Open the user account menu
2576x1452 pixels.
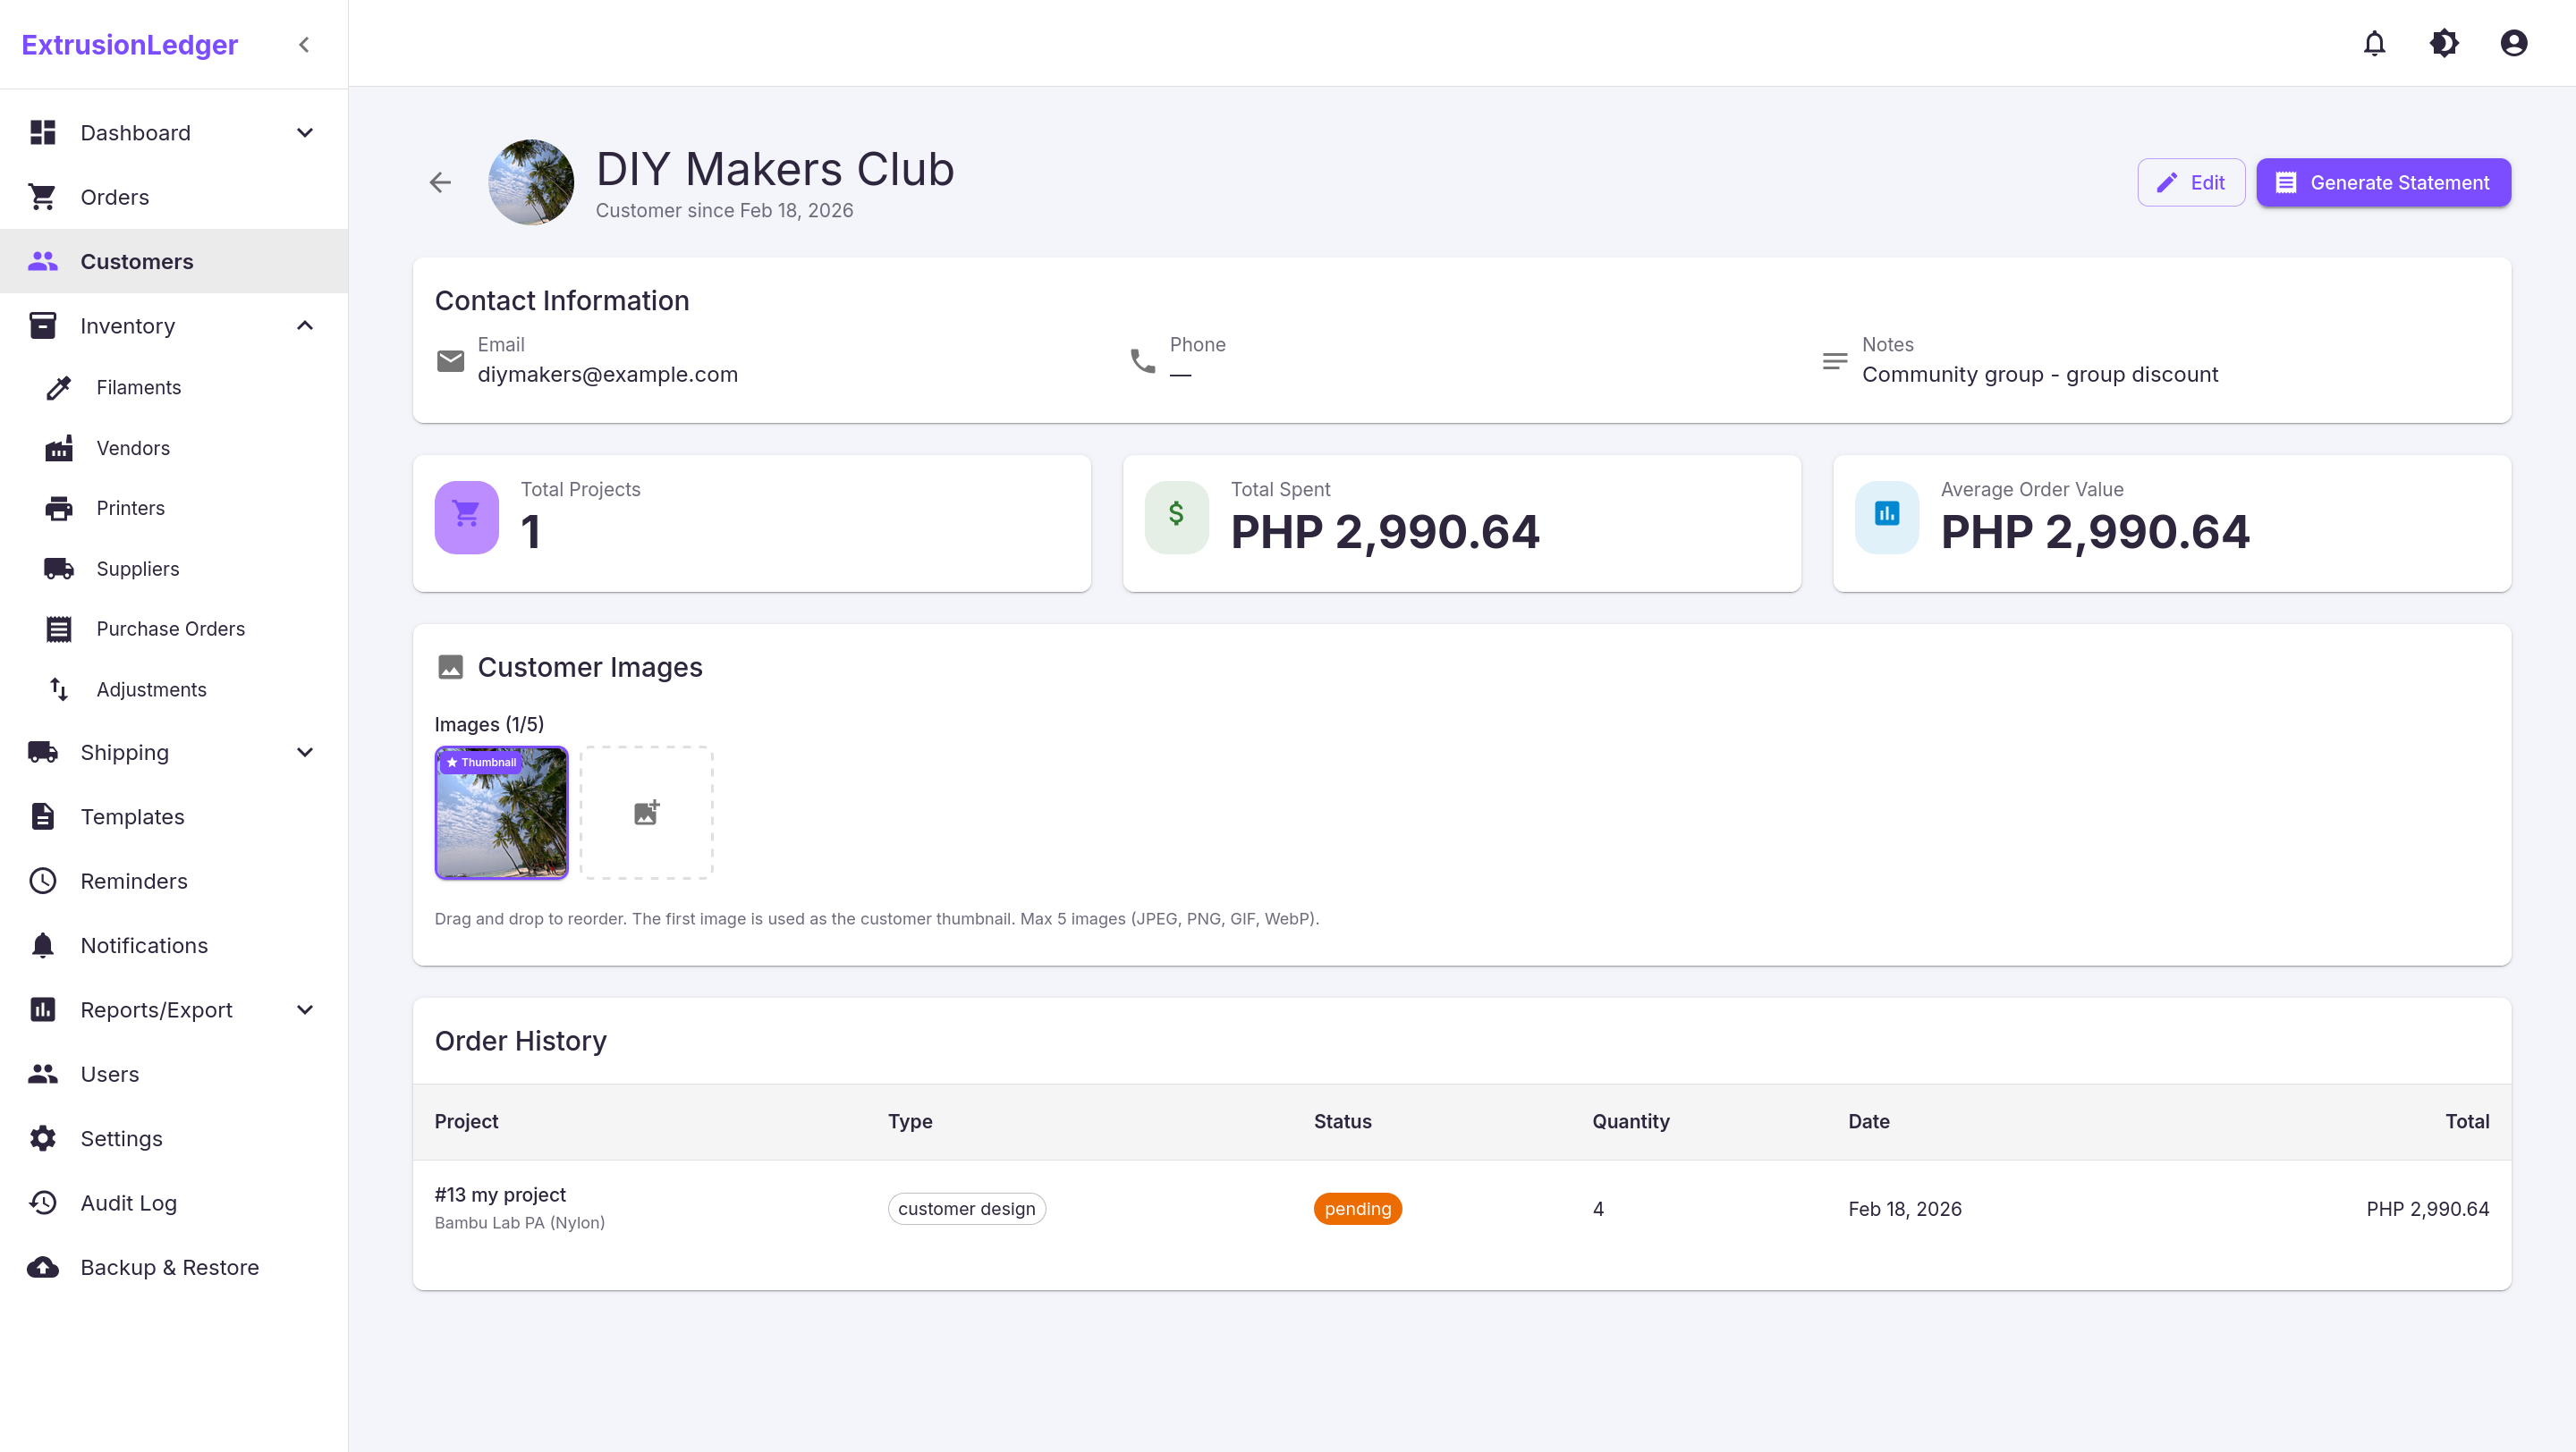2514,43
